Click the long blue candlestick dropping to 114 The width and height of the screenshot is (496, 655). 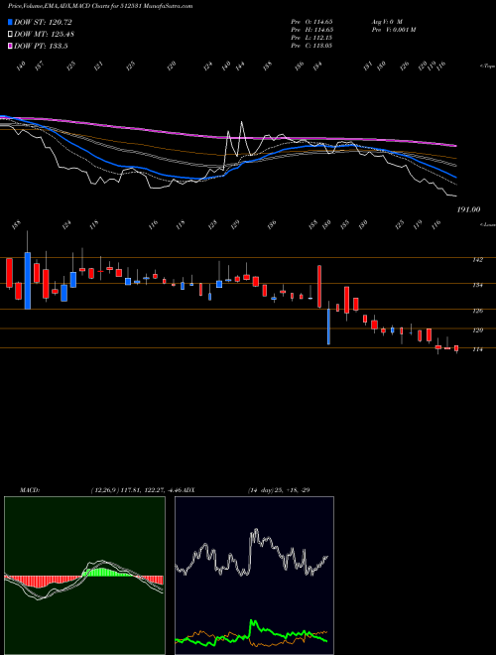328,327
